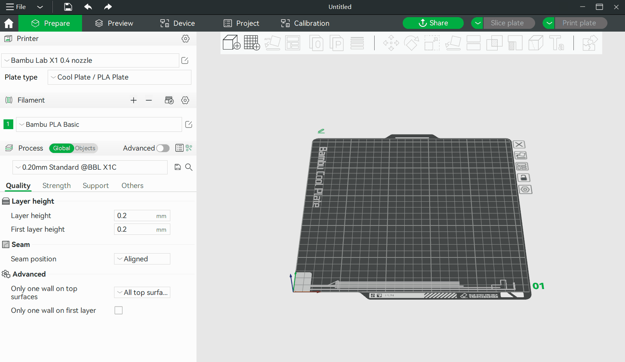Open Filament settings gear icon

185,100
